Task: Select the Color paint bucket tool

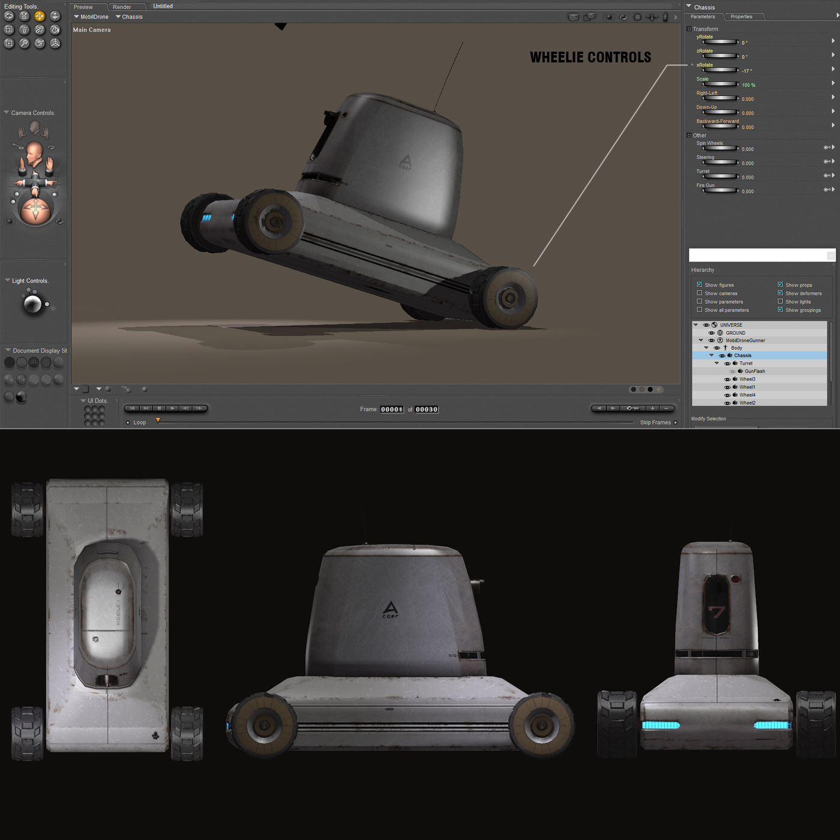Action: [55, 29]
